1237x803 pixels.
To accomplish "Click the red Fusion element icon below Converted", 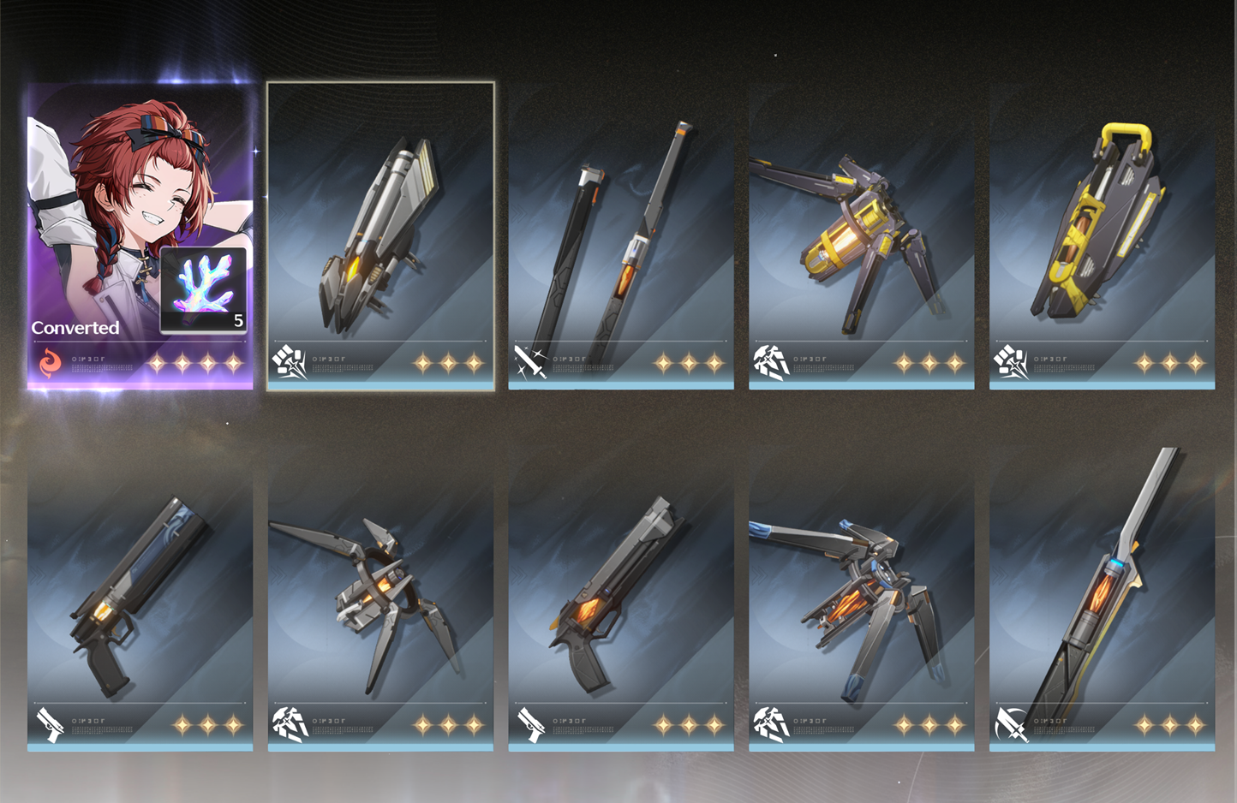I will click(x=51, y=363).
